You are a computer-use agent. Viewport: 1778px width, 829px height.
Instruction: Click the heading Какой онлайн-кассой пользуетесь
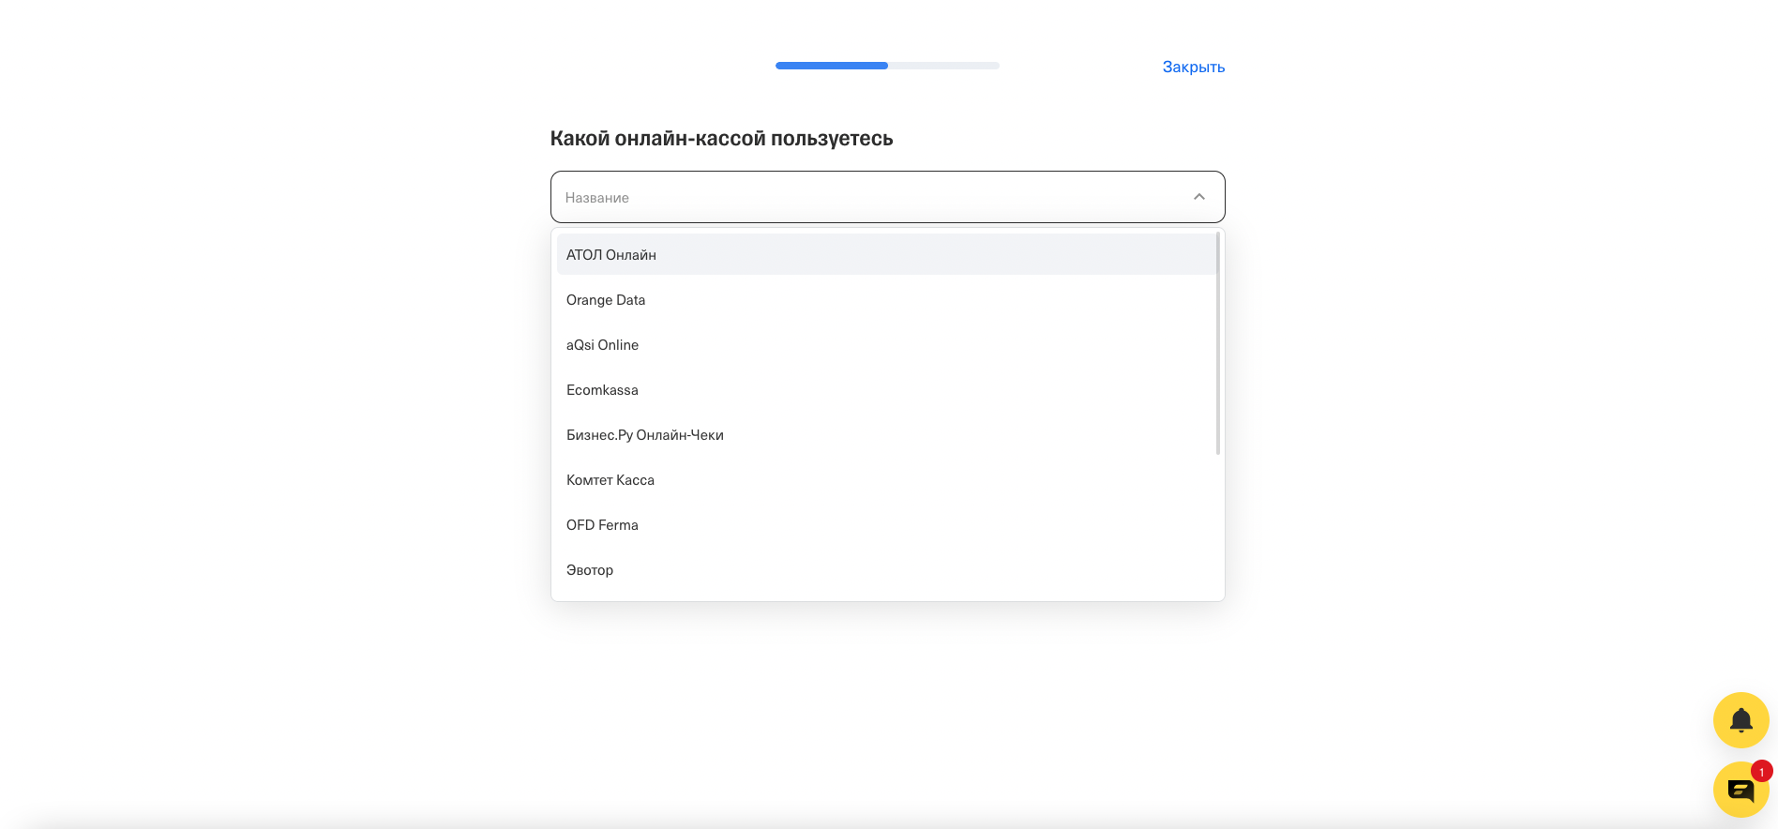point(721,139)
